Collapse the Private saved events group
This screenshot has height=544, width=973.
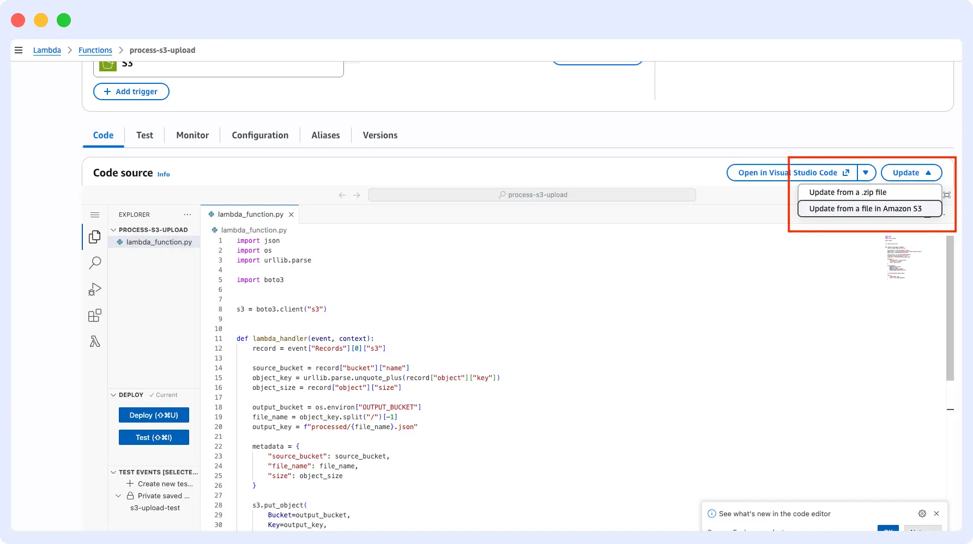click(118, 496)
